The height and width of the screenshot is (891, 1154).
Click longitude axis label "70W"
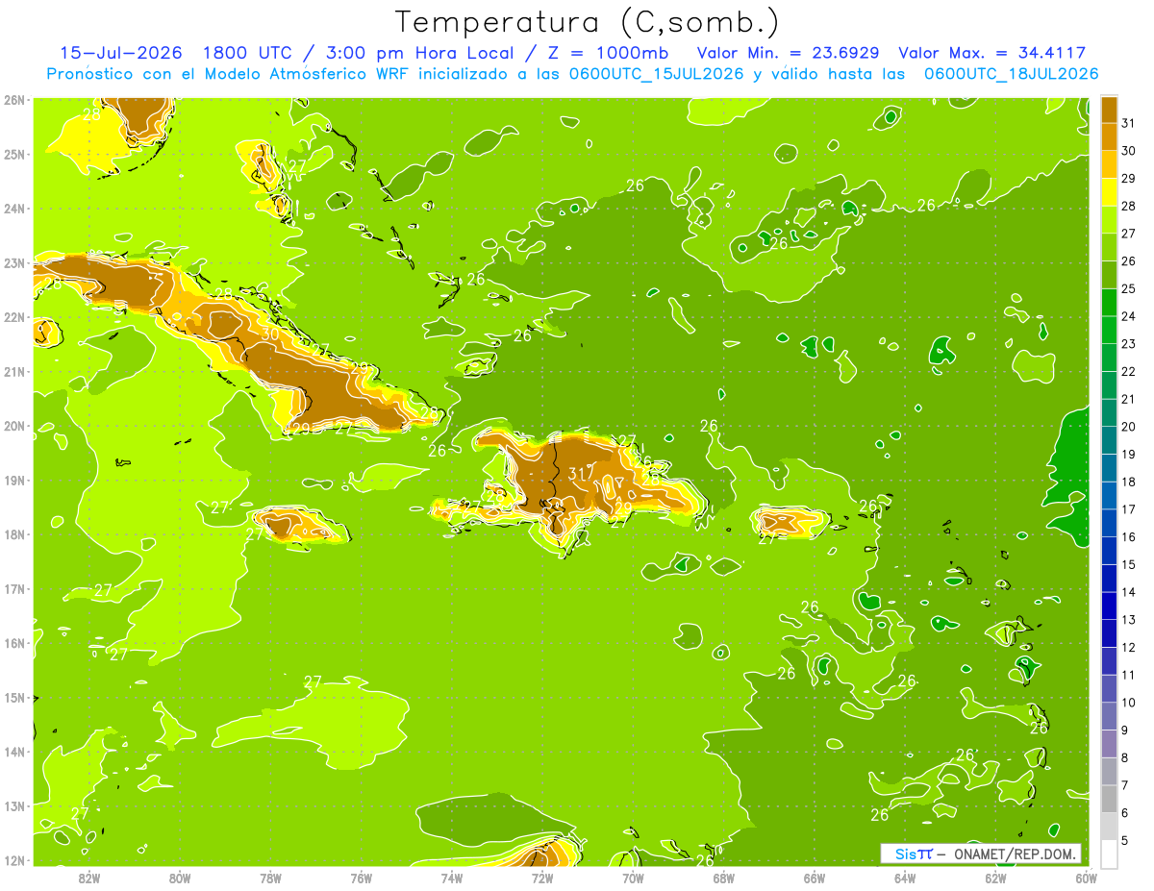point(633,878)
